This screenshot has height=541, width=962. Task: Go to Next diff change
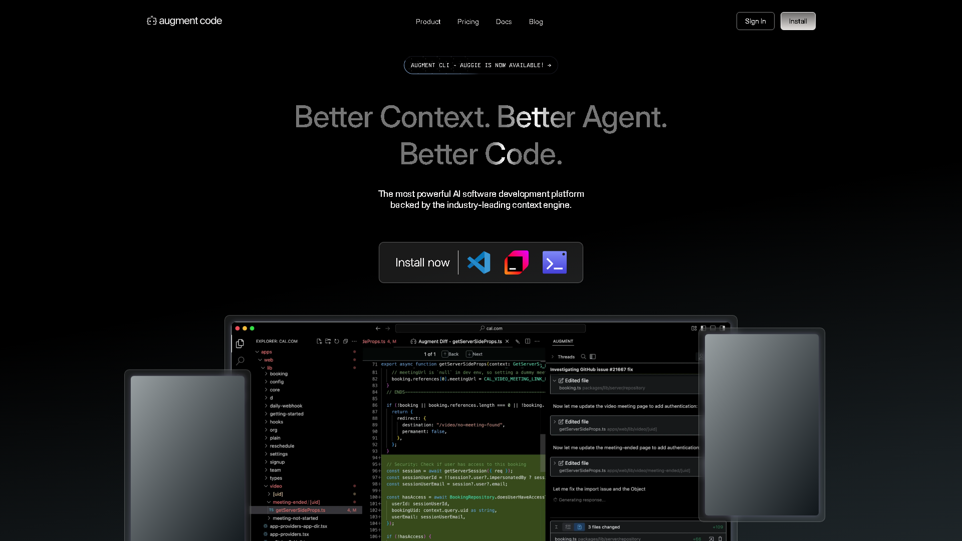pyautogui.click(x=474, y=354)
